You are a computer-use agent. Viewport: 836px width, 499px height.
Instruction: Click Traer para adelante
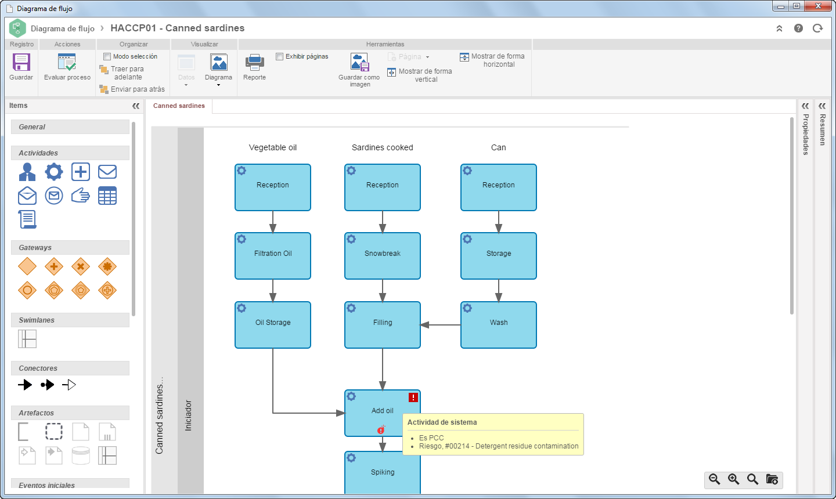[122, 73]
